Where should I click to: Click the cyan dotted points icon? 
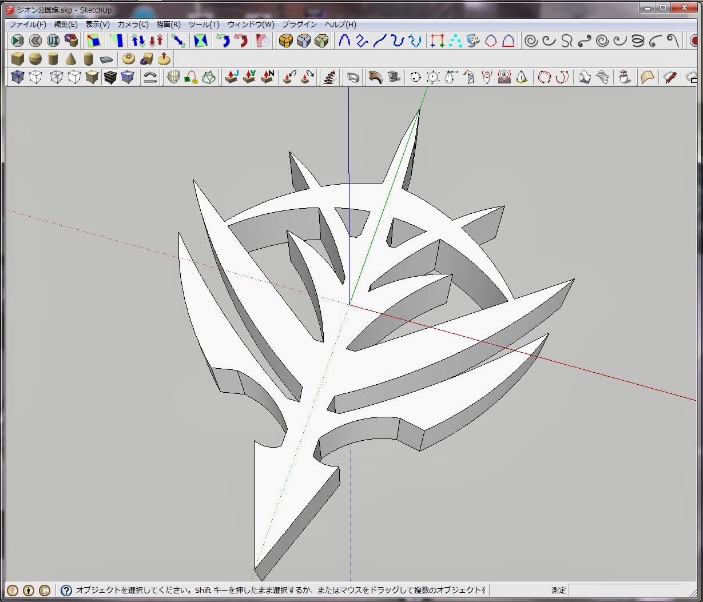point(455,41)
